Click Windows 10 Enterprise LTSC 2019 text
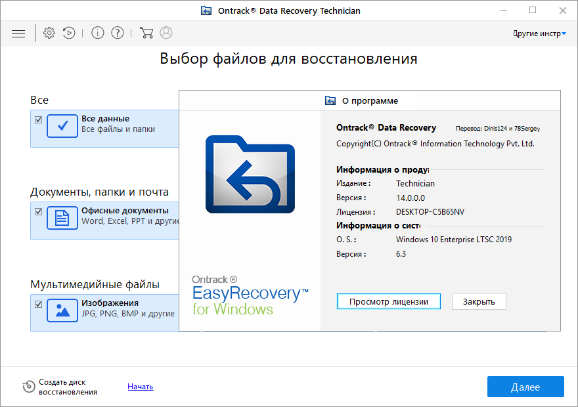 click(x=454, y=240)
